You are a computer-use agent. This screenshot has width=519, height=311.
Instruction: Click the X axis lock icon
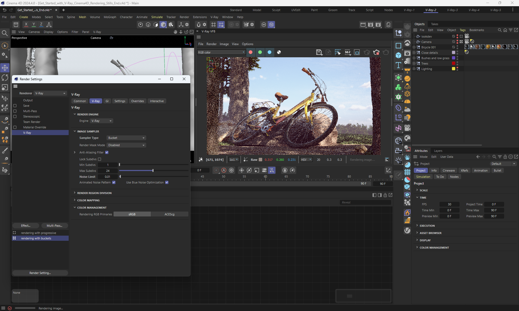tap(26, 24)
